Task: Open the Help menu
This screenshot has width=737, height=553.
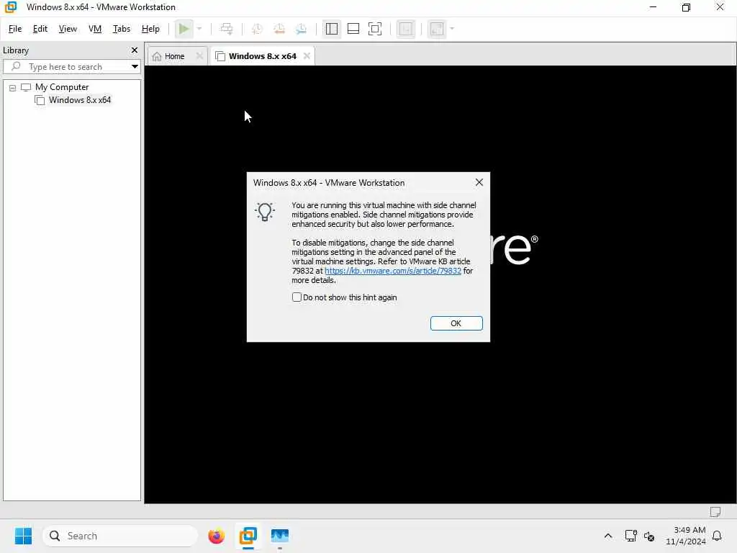Action: click(150, 29)
